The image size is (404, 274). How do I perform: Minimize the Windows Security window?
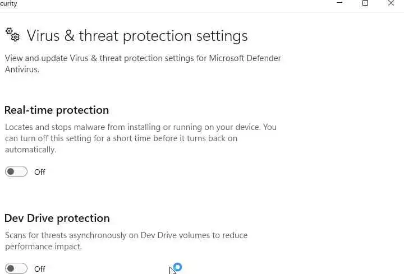tap(339, 3)
